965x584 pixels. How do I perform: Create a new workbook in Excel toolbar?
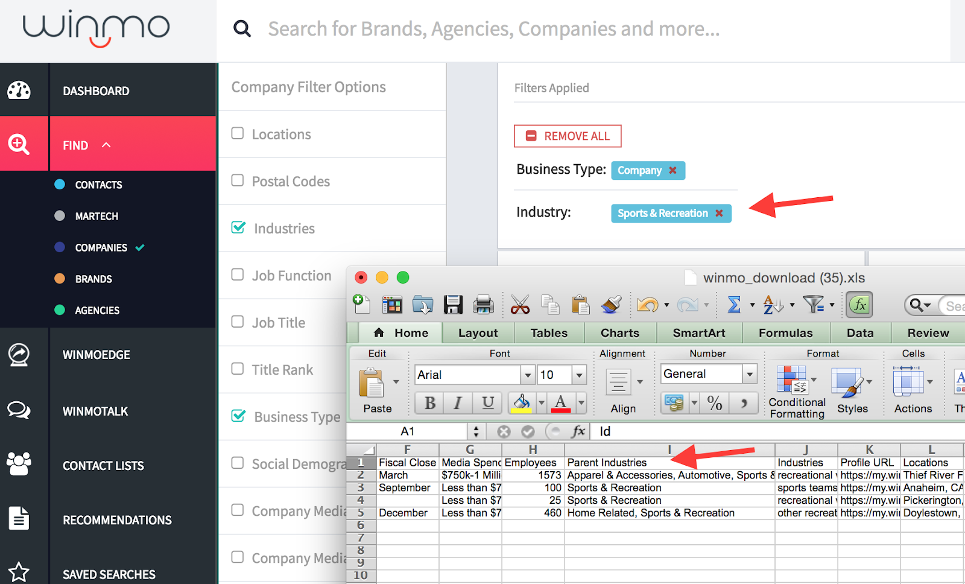[x=361, y=305]
